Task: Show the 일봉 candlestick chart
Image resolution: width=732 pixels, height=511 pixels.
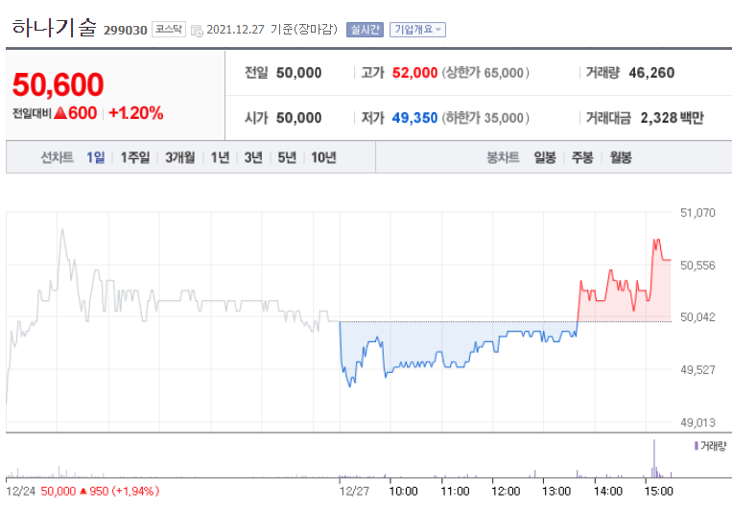Action: pyautogui.click(x=545, y=158)
